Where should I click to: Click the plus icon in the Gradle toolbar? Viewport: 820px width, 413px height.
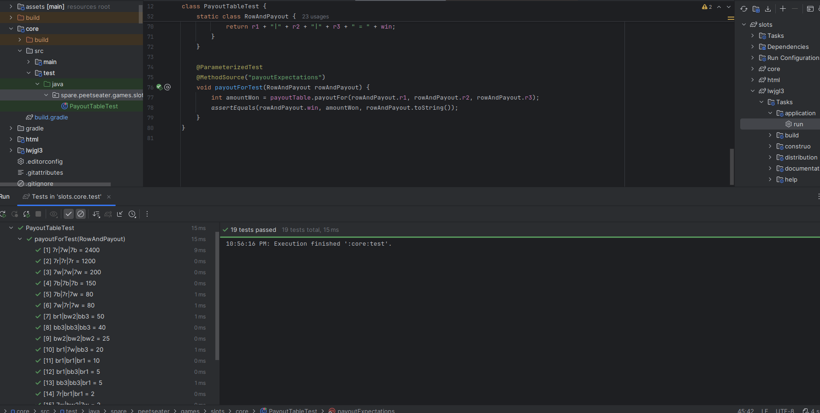(783, 9)
